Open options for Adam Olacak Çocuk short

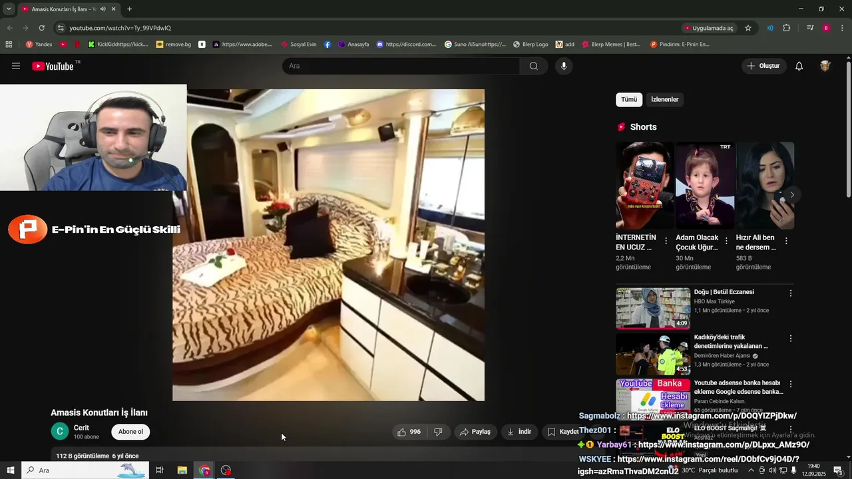[726, 241]
